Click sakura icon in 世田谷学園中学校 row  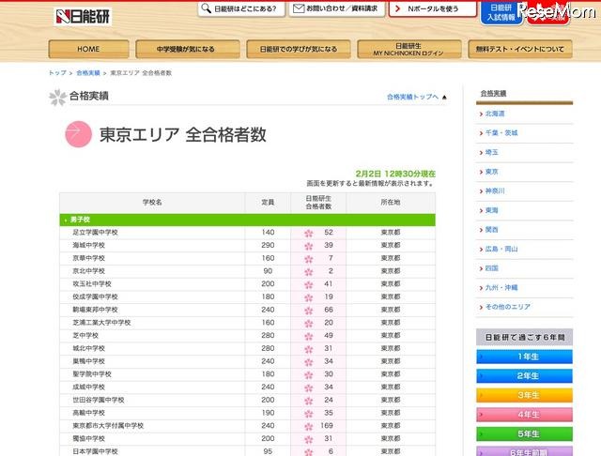point(309,401)
